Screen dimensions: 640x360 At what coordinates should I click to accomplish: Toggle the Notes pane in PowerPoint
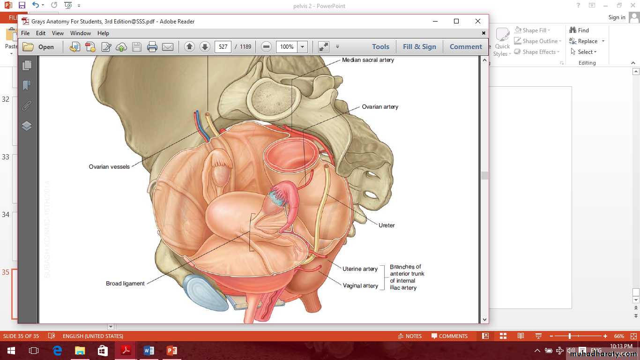(409, 336)
